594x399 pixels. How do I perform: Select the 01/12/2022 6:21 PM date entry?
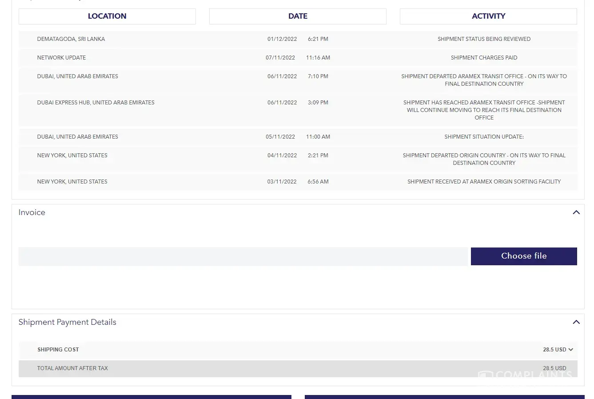coord(298,39)
